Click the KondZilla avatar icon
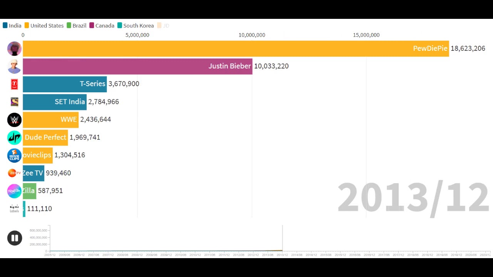The height and width of the screenshot is (277, 493). click(x=14, y=191)
